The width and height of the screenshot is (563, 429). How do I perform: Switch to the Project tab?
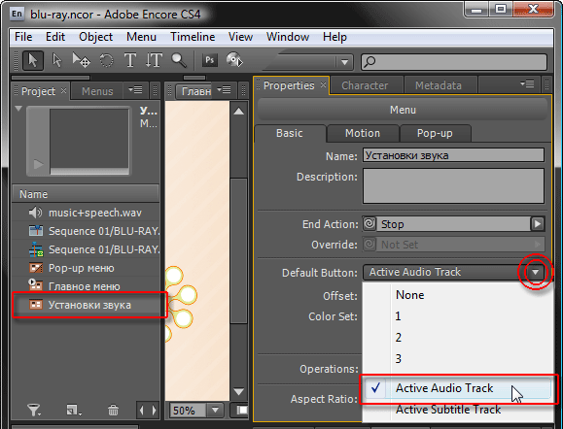(x=38, y=91)
